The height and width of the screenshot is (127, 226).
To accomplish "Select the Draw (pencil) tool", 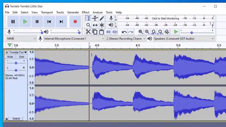I will [x=102, y=18].
